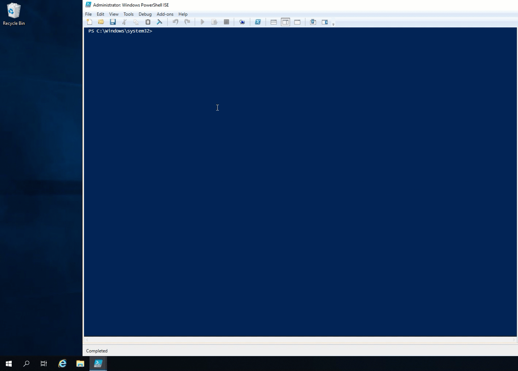This screenshot has width=518, height=371.
Task: Stop operation with the square stop icon
Action: (x=226, y=22)
